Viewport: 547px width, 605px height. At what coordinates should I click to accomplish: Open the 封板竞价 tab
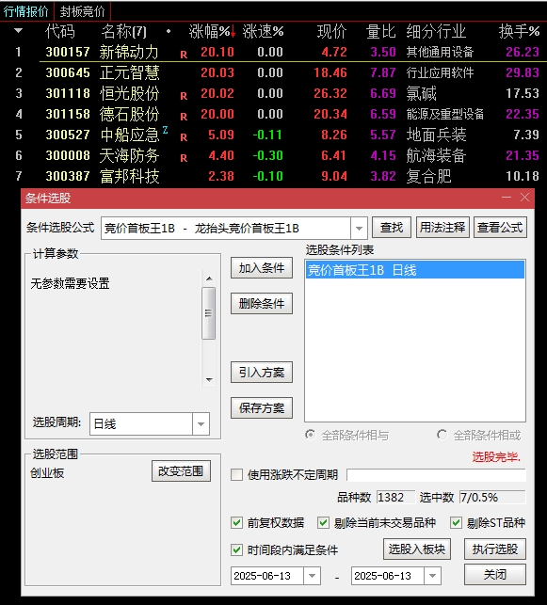click(x=82, y=11)
